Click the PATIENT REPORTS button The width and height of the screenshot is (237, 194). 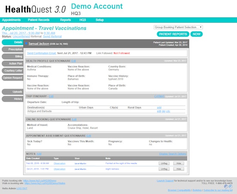(173, 34)
